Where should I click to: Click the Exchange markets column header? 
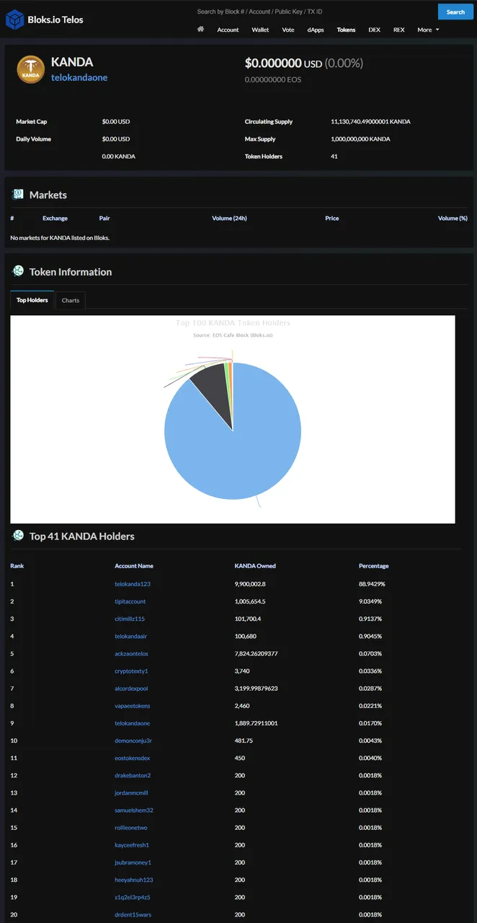coord(55,218)
